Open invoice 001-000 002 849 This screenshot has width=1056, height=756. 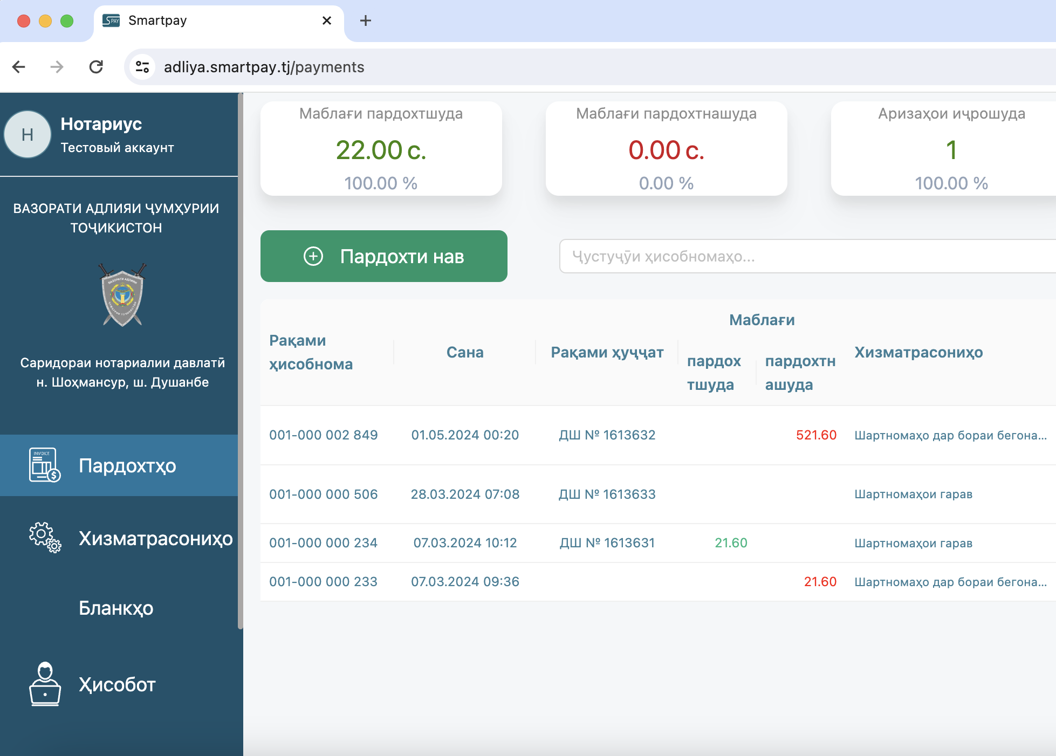click(323, 435)
